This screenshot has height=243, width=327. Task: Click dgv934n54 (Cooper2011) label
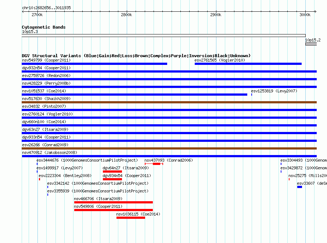click(x=127, y=176)
